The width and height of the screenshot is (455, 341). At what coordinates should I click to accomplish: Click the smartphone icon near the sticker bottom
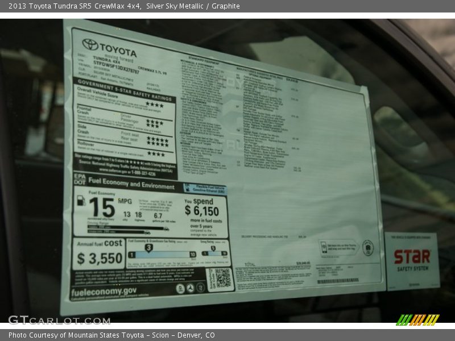click(x=324, y=247)
